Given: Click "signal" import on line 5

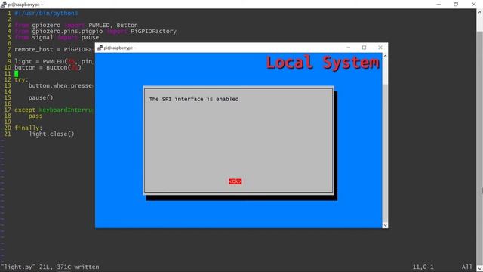Looking at the screenshot, I should (x=42, y=37).
